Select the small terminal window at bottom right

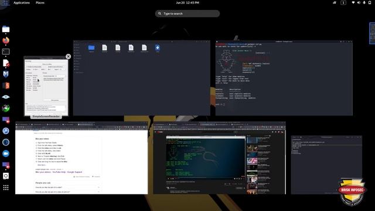[x=326, y=165]
